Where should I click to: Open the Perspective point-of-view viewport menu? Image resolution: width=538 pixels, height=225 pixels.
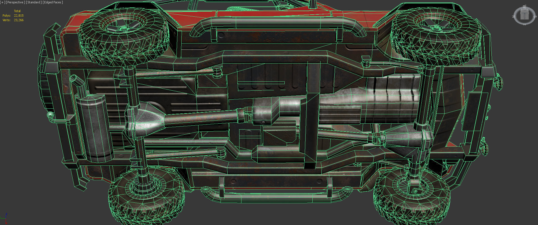(16, 2)
